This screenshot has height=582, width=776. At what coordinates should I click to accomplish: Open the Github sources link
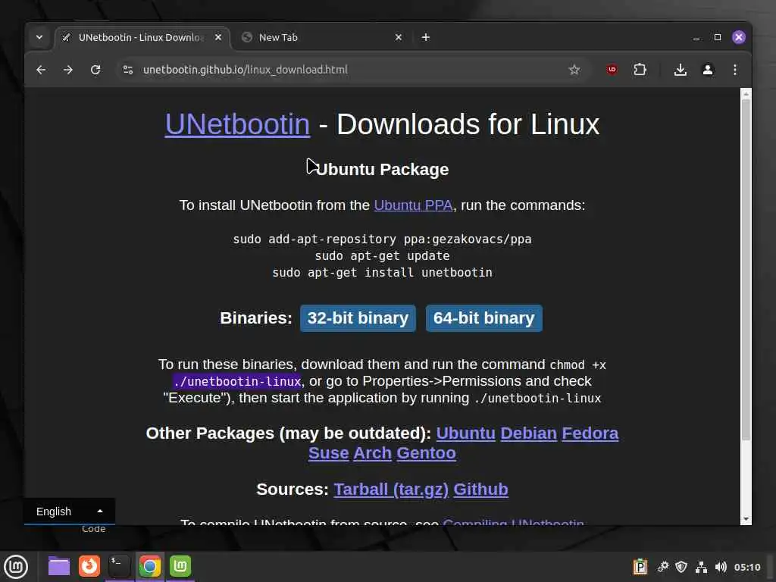(x=480, y=490)
